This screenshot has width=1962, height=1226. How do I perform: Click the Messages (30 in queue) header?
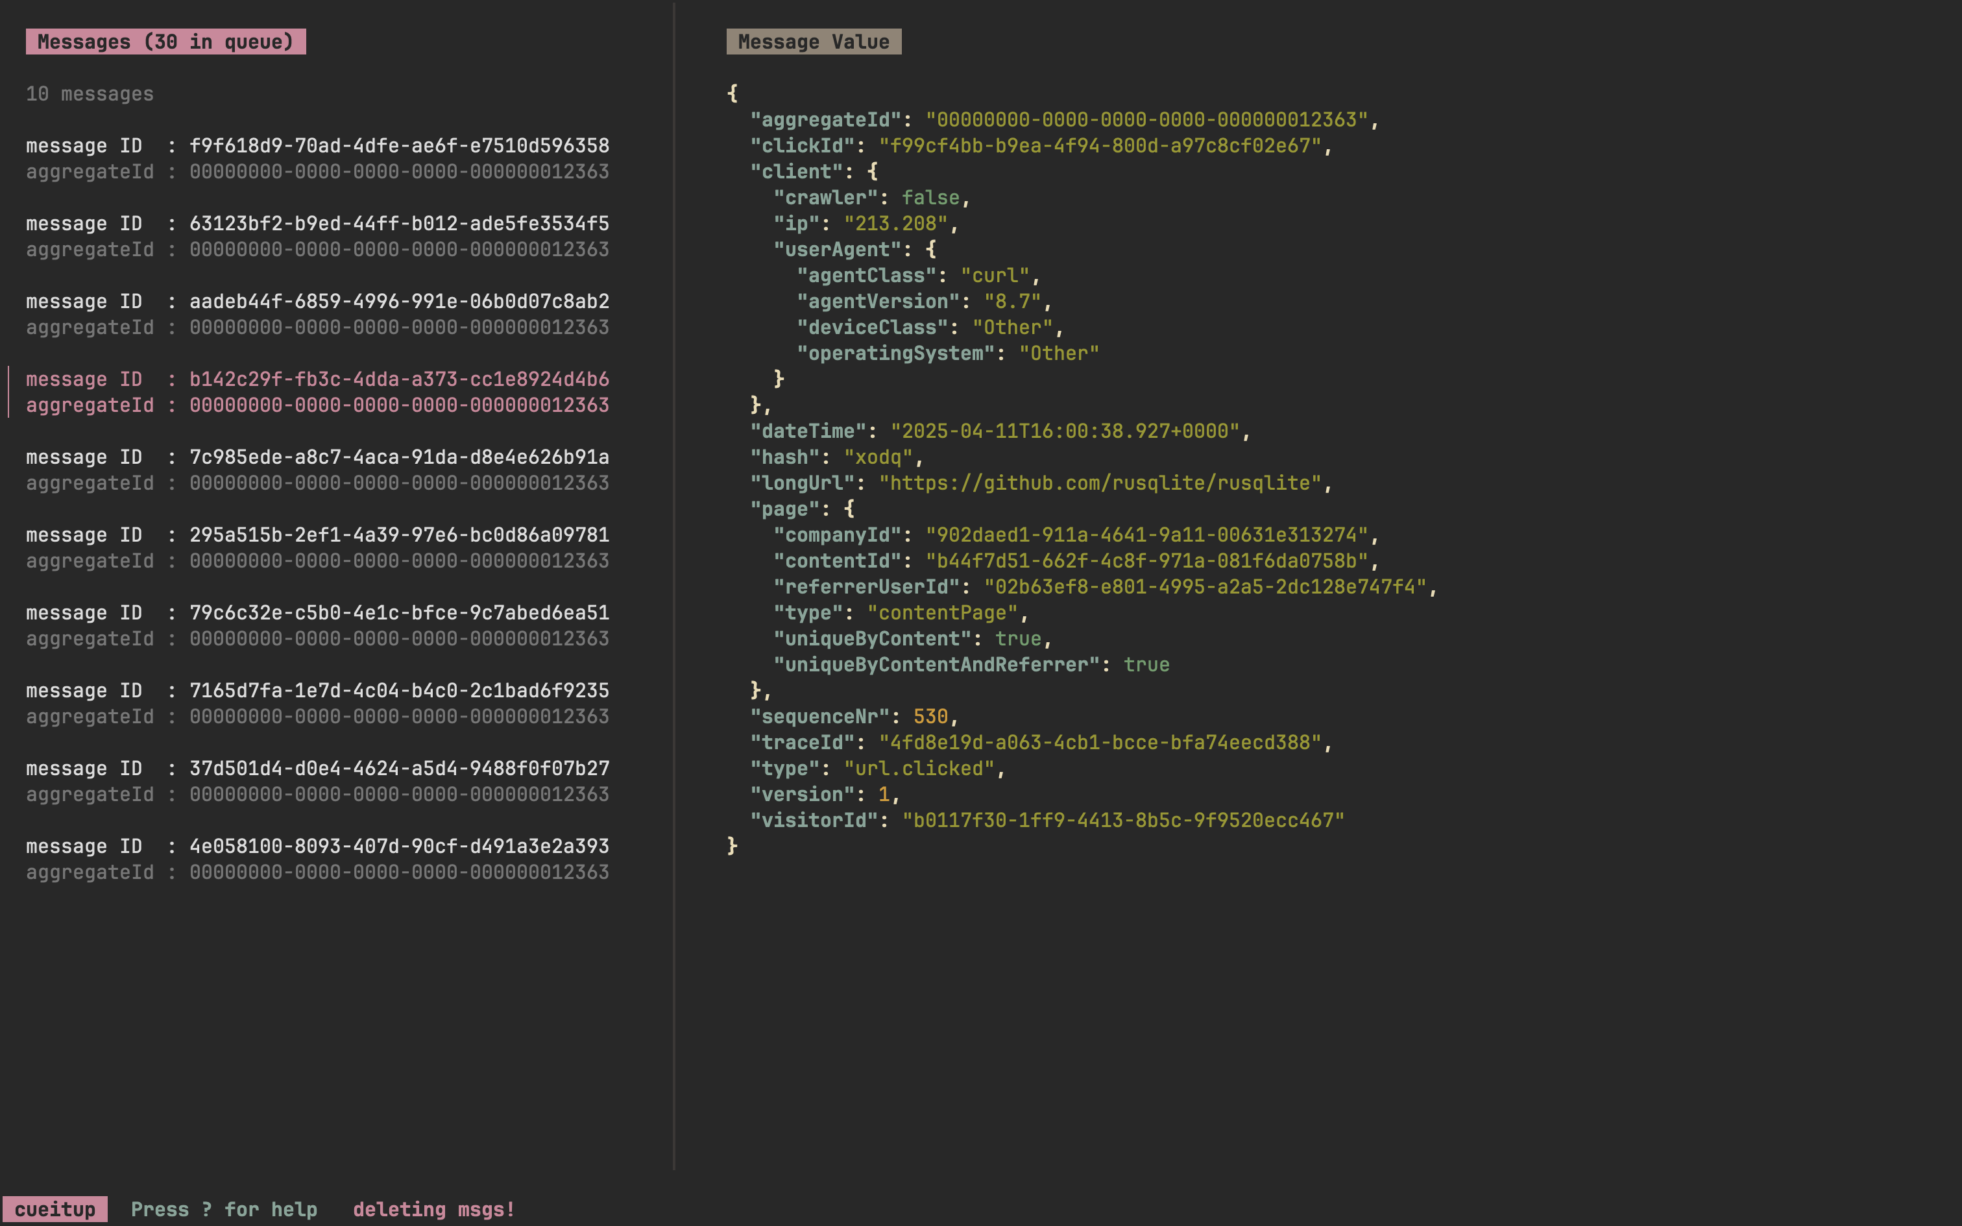[165, 42]
